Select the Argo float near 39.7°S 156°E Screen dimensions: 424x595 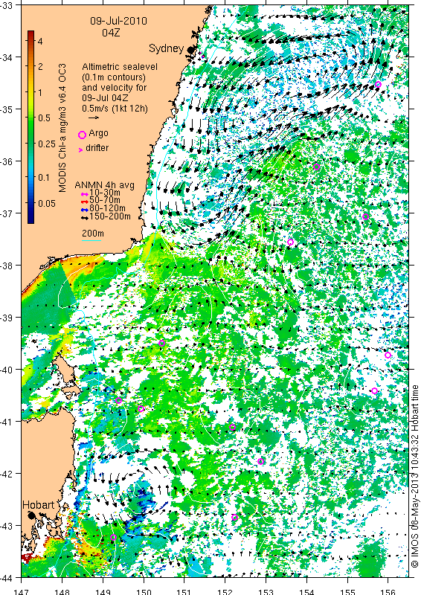click(x=388, y=356)
